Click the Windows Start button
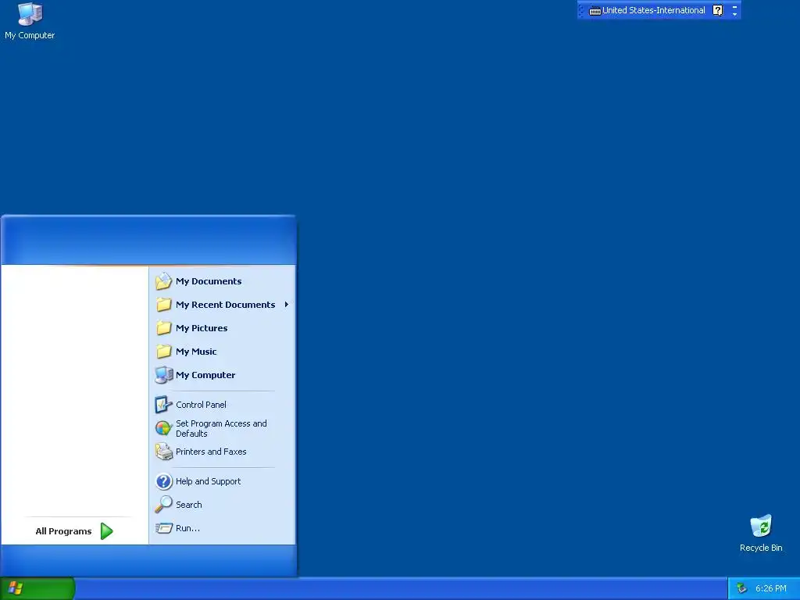The width and height of the screenshot is (800, 600). pyautogui.click(x=37, y=588)
